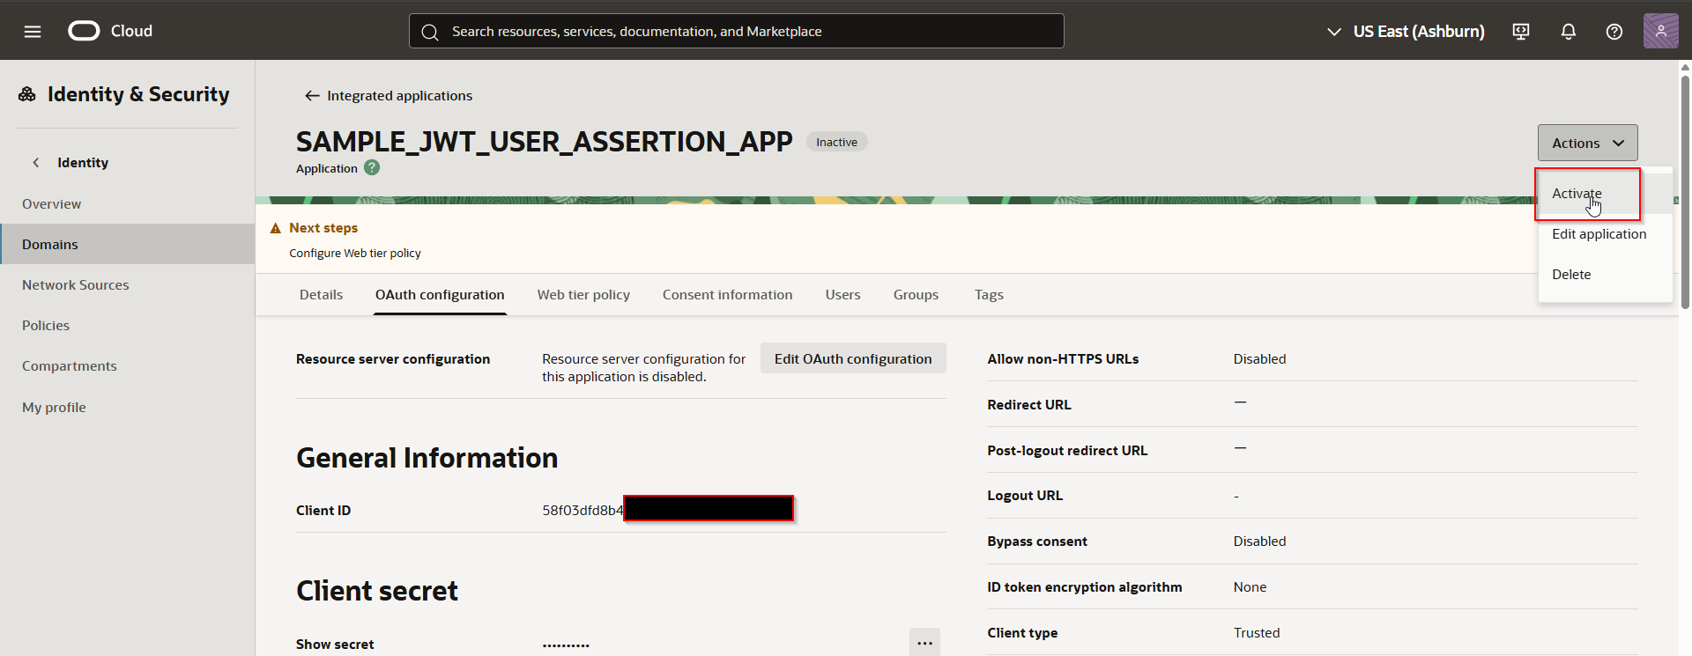Screen dimensions: 1692x656
Task: Click the three-dot menu beside Show secret
Action: [924, 643]
